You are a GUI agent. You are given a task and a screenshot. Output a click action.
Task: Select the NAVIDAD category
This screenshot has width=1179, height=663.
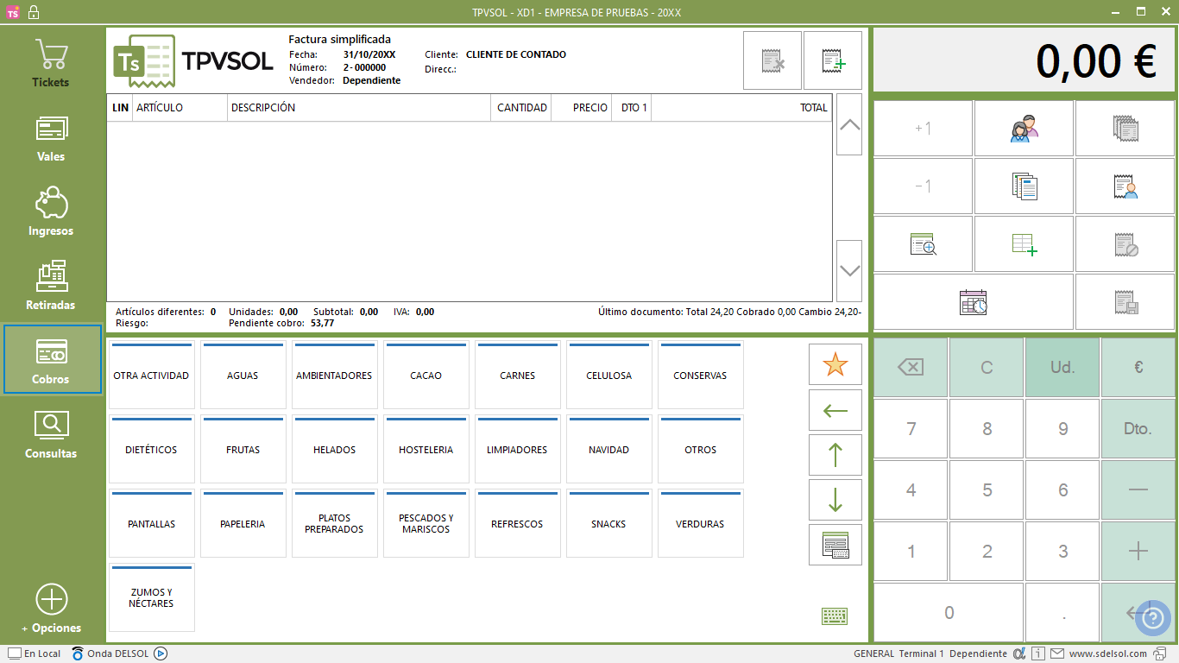608,450
